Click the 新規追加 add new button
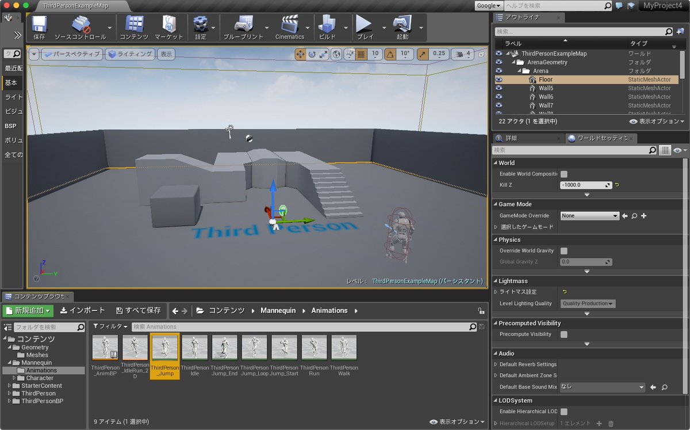The image size is (690, 430). 28,311
